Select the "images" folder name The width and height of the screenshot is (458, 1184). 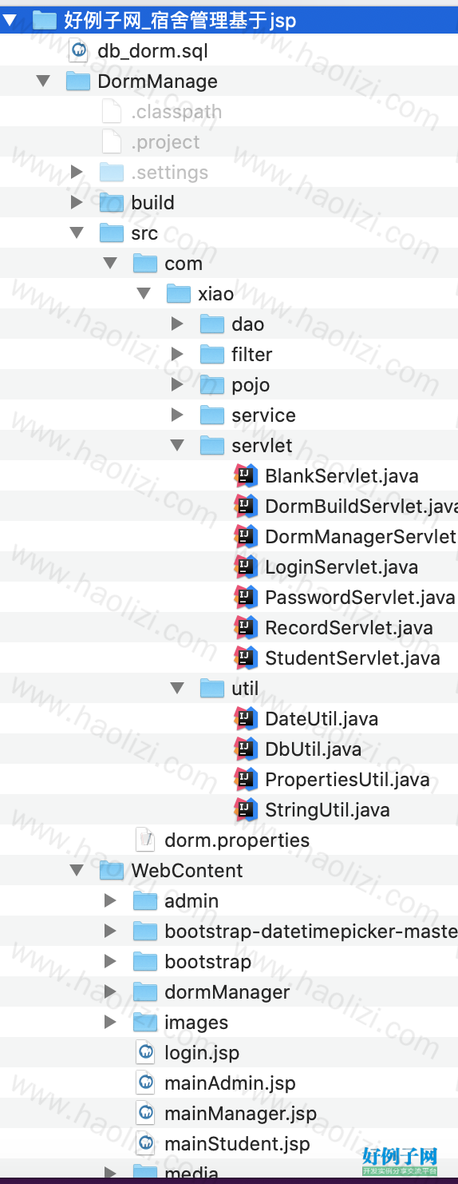point(196,1023)
